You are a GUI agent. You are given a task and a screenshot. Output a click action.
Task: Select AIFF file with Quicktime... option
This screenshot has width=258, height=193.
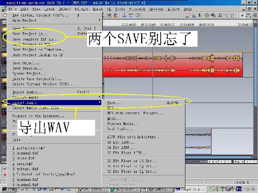point(143,137)
